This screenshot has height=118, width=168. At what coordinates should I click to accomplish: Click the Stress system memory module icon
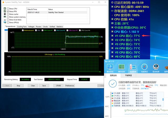5,17
